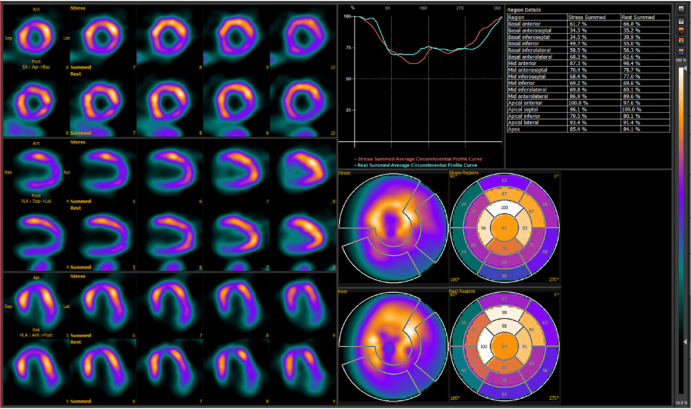Screen dimensions: 691x409
Task: Select apex segment 85 in Stress Regions
Action: [x=504, y=228]
